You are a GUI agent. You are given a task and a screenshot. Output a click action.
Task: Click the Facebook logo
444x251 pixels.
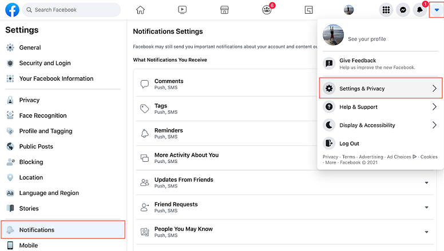[x=12, y=10]
